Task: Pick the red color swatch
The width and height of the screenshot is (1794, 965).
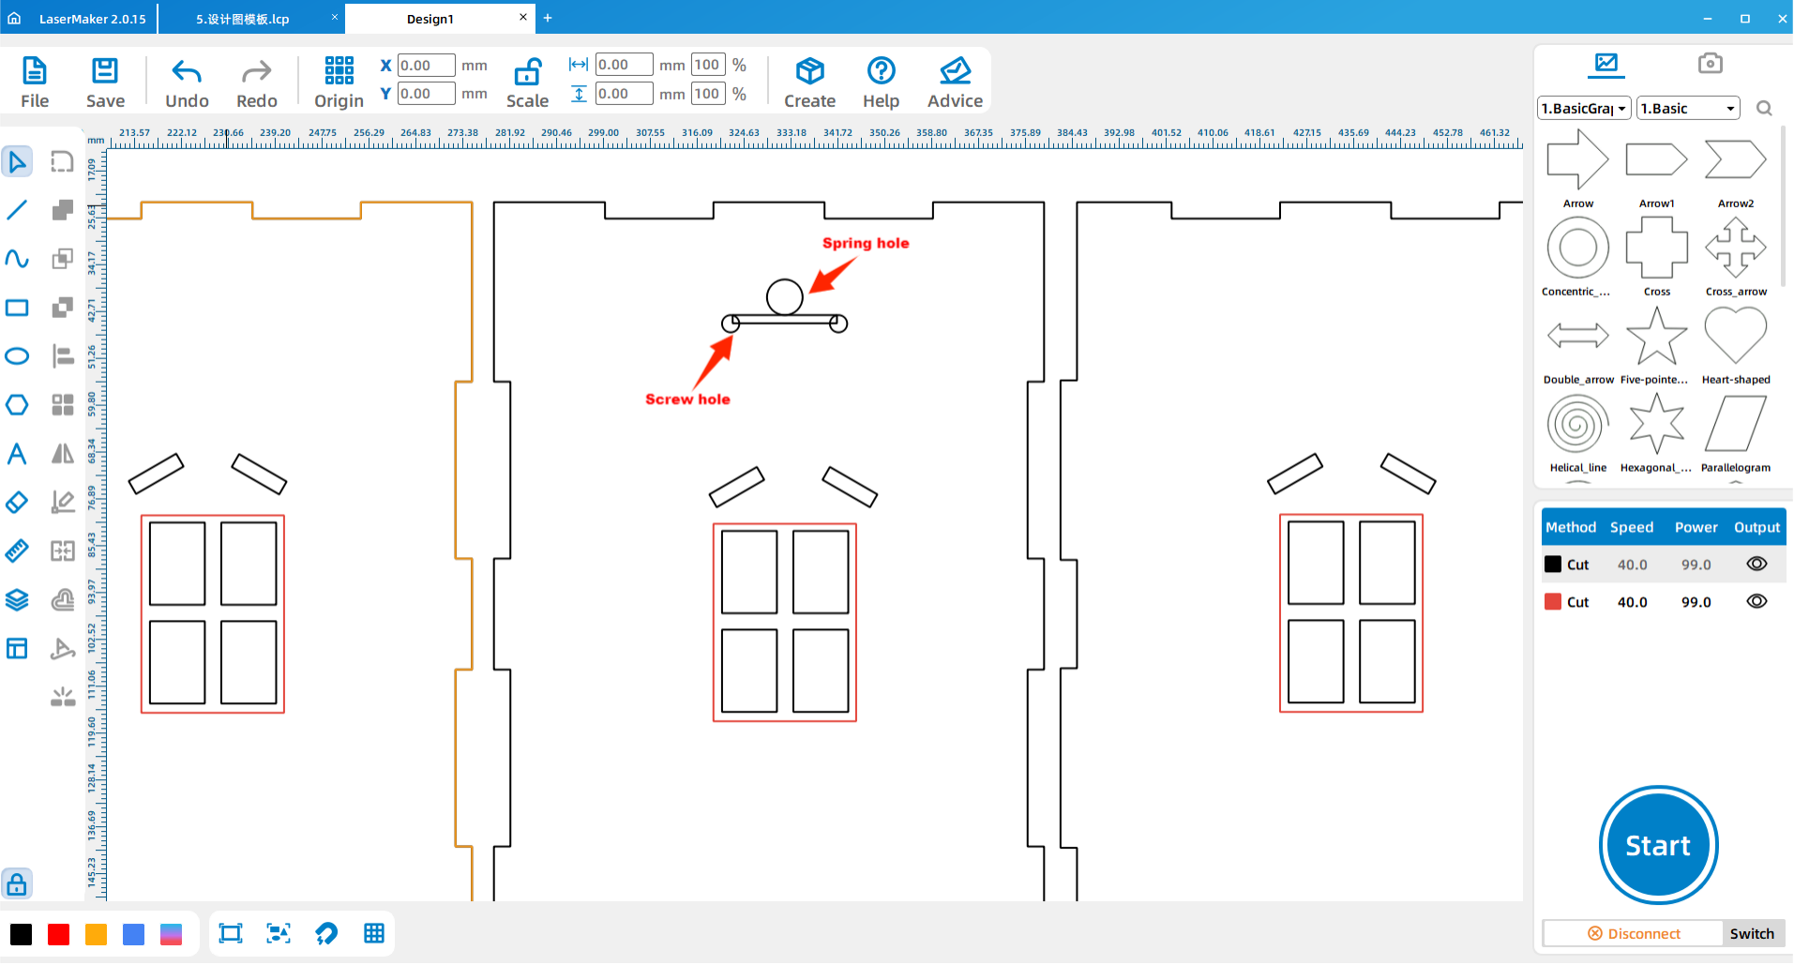Action: pyautogui.click(x=58, y=934)
